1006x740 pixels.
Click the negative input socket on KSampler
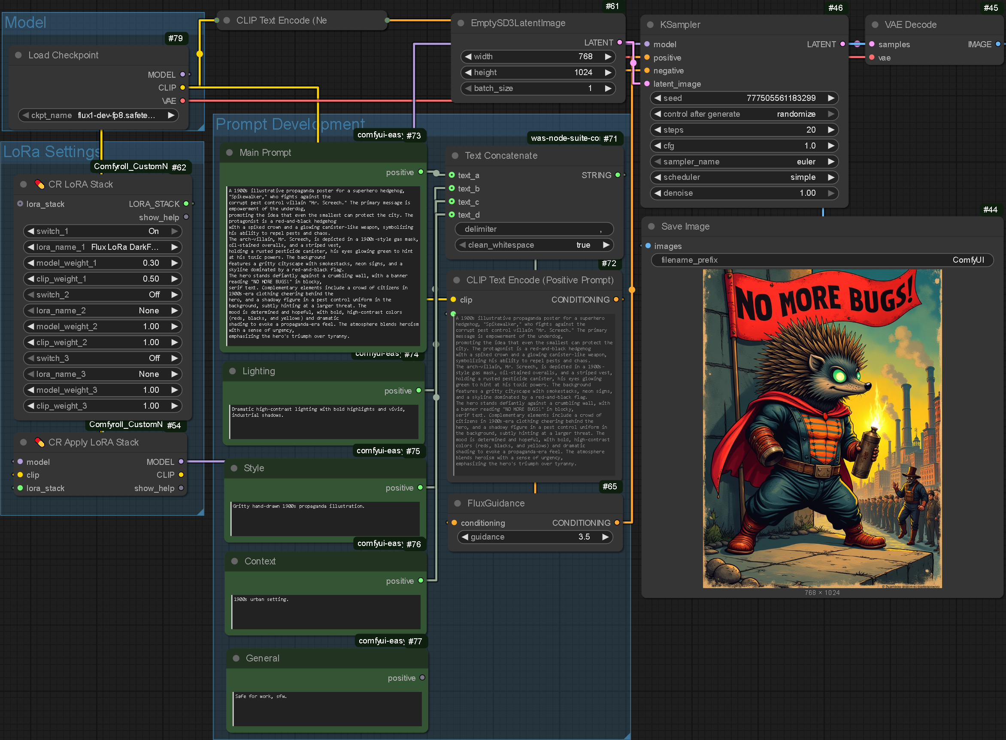click(x=647, y=70)
